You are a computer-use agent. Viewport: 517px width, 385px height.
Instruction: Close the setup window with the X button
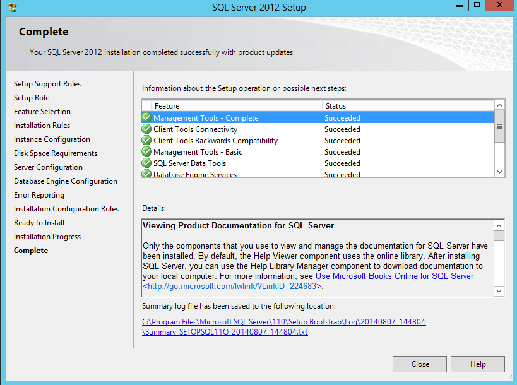[x=500, y=5]
